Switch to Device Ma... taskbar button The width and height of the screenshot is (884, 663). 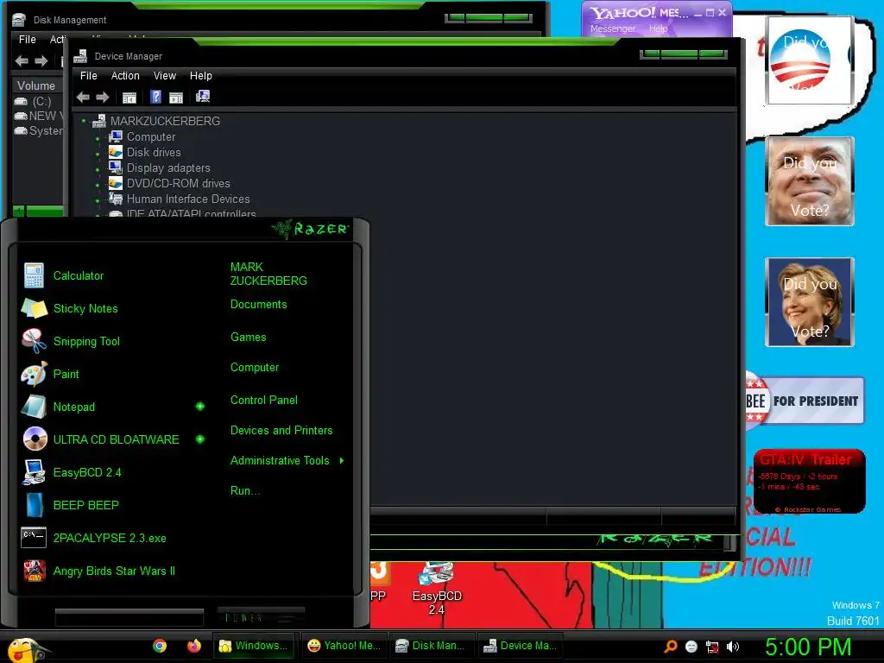pos(520,646)
